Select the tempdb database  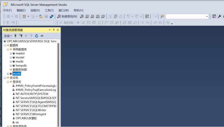21,65
